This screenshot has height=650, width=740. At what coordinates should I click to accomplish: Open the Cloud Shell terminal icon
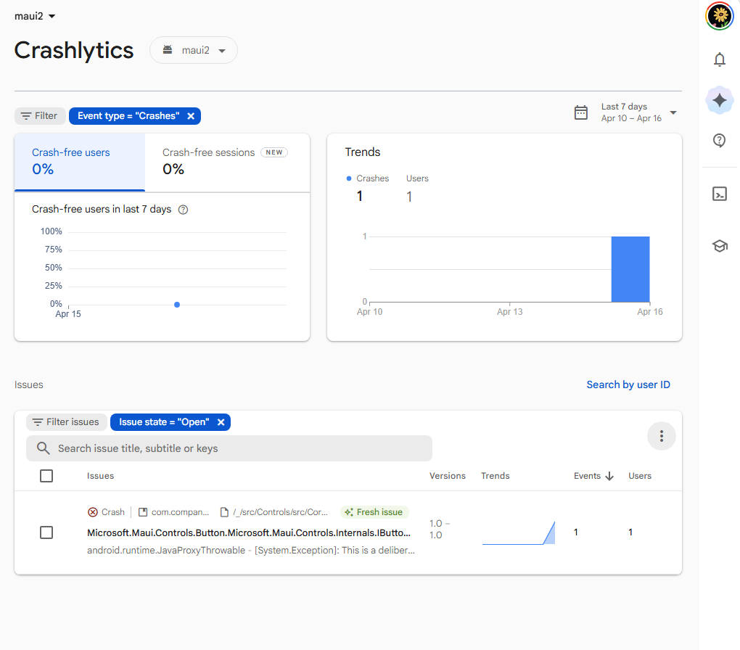[719, 194]
